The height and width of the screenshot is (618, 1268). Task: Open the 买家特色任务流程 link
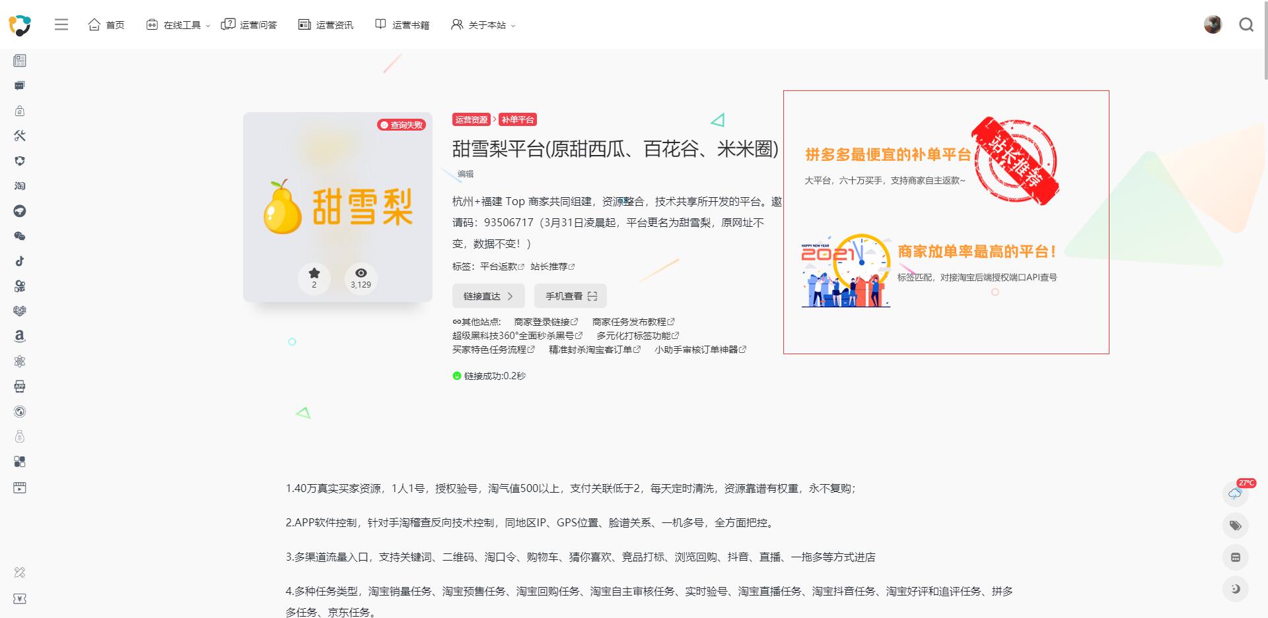pos(493,350)
